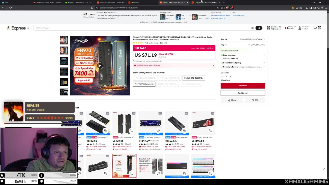Select the FN970 1TB 7400MBs capacity option
The height and width of the screenshot is (185, 329).
tap(144, 84)
